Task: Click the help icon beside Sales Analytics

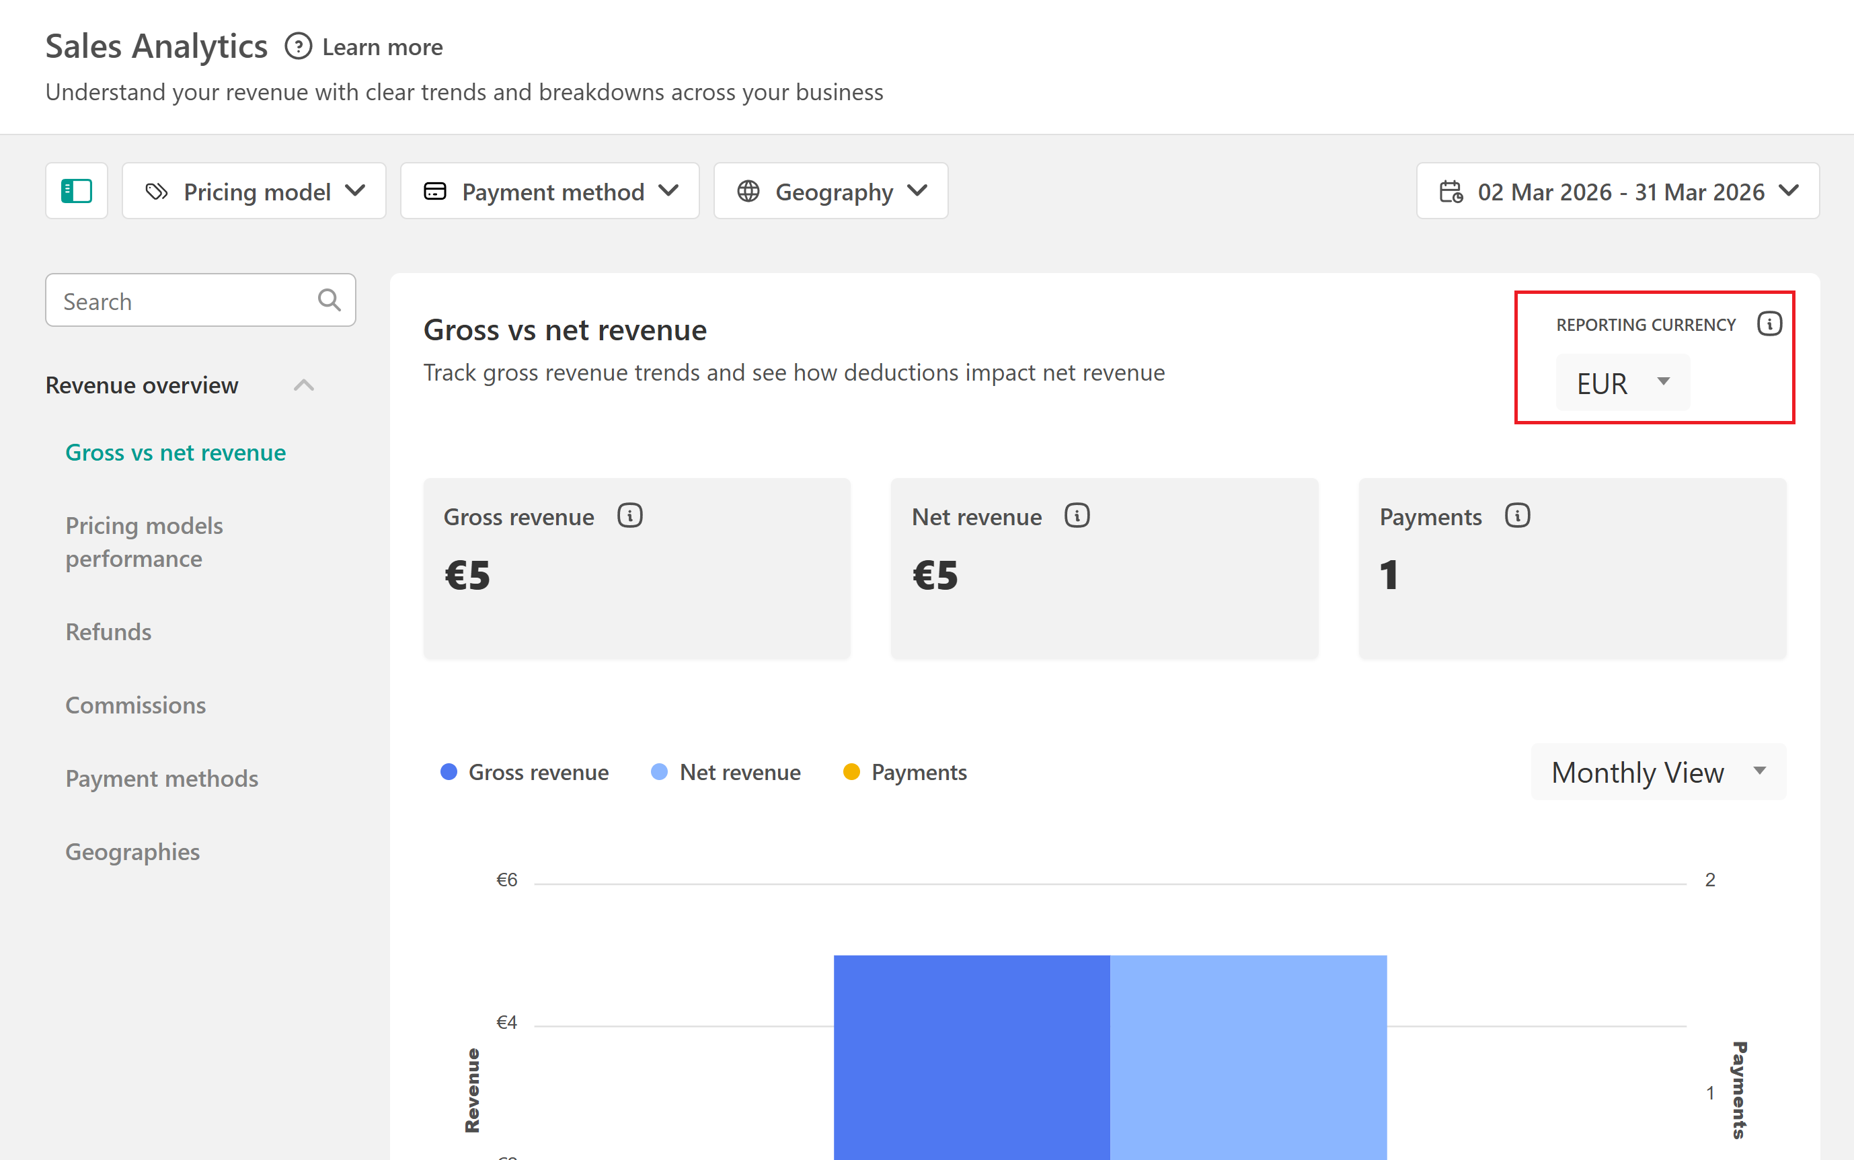Action: [298, 47]
